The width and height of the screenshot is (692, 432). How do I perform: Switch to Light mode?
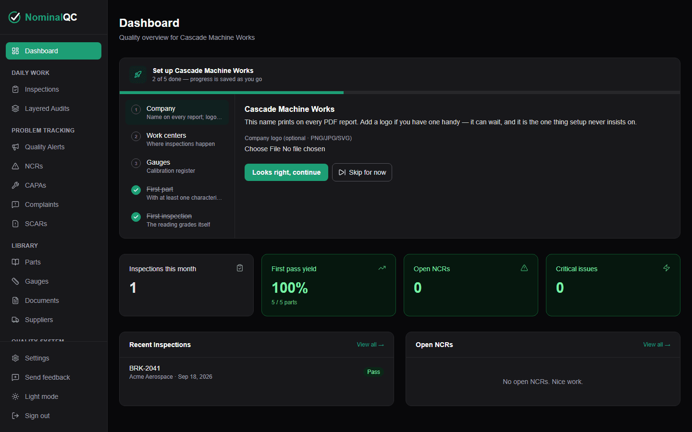(x=53, y=396)
